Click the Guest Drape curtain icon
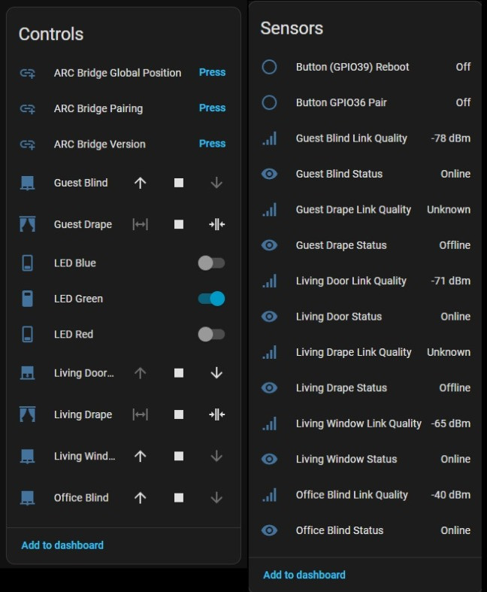Viewport: 487px width, 592px height. pyautogui.click(x=28, y=224)
